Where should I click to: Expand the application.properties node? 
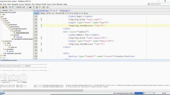[x=4, y=53]
